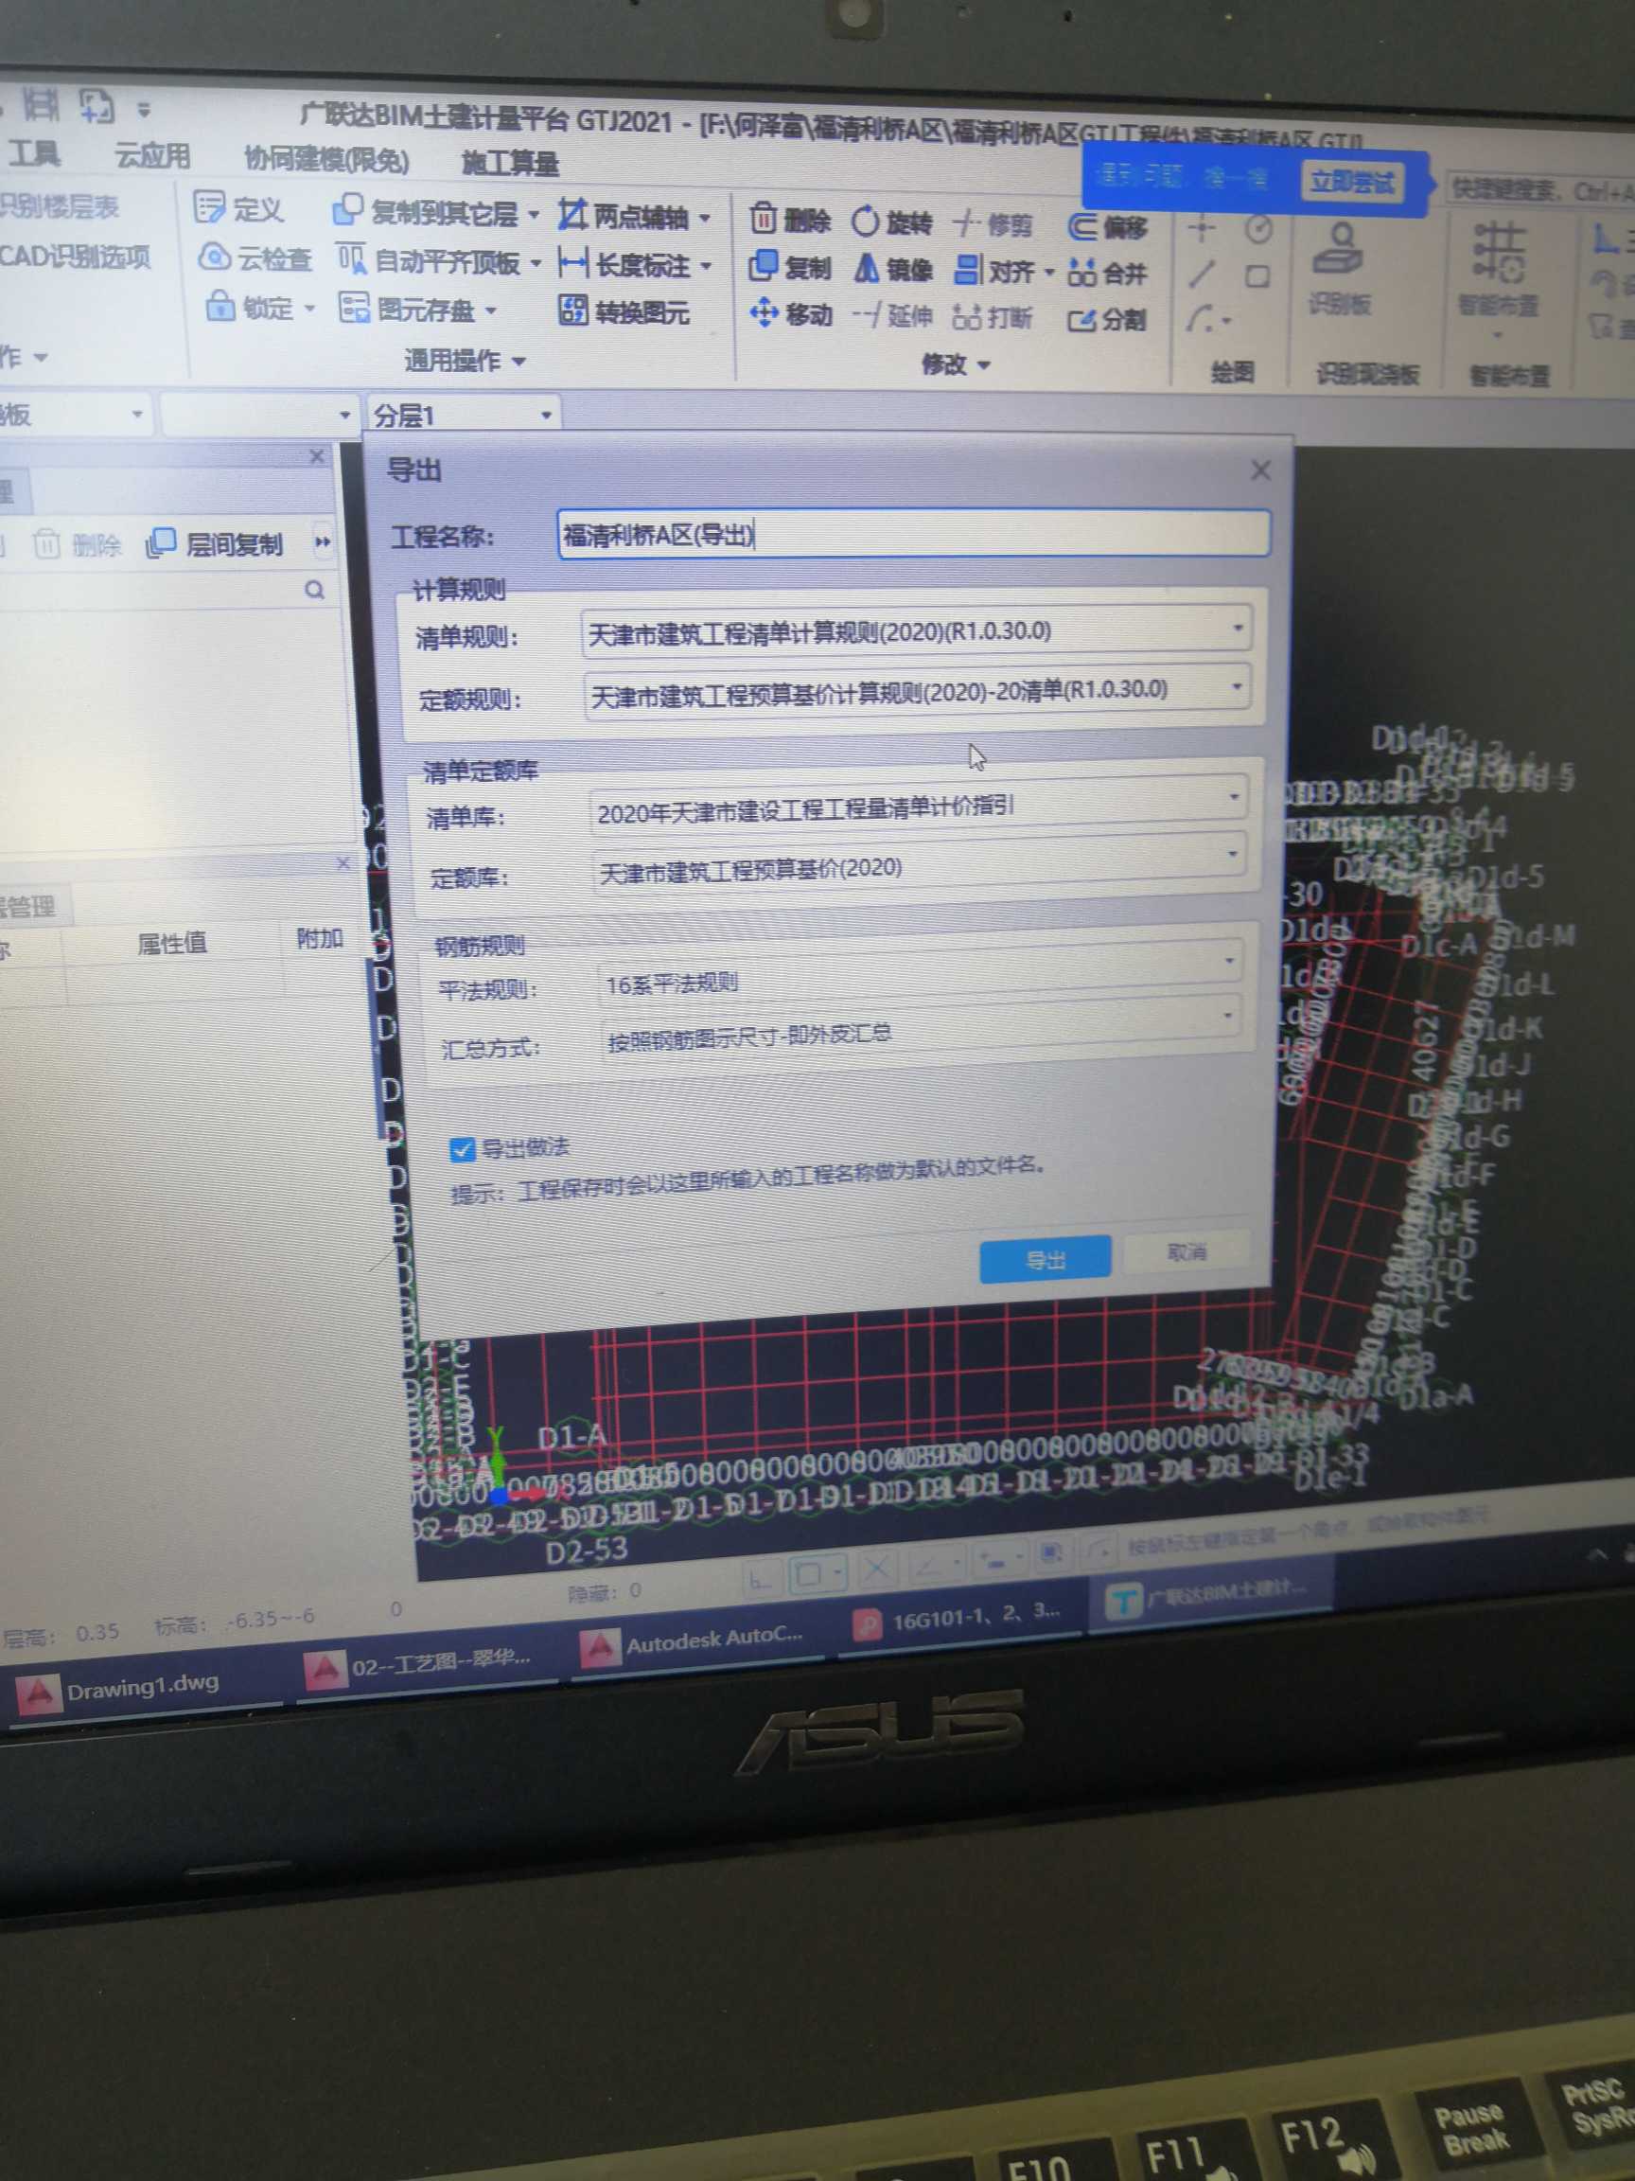
Task: Click 转换图元 convert element tool
Action: click(x=624, y=311)
